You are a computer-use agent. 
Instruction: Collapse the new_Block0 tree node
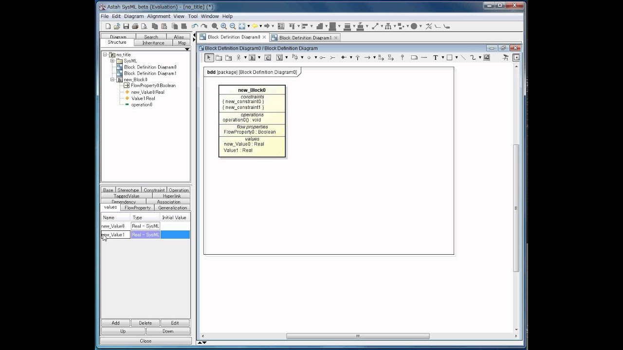112,79
